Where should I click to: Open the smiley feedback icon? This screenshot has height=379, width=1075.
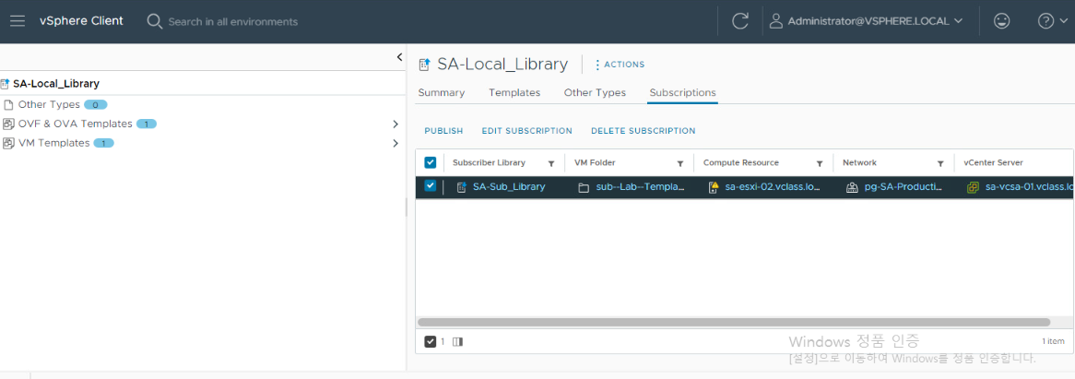click(1001, 21)
